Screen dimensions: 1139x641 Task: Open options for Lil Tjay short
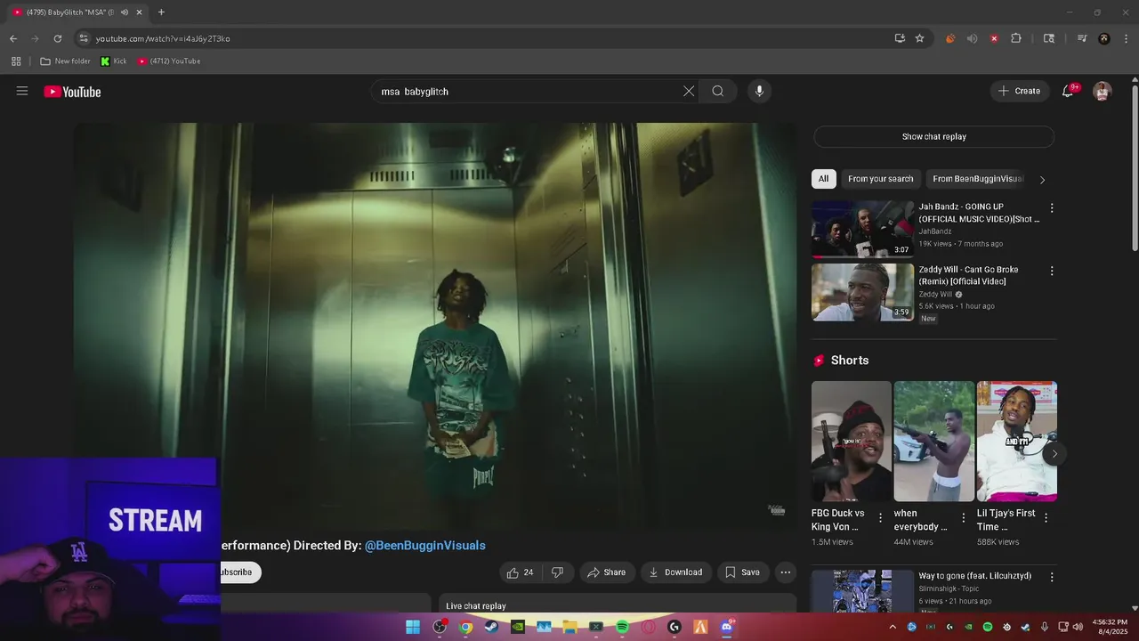pos(1046,517)
